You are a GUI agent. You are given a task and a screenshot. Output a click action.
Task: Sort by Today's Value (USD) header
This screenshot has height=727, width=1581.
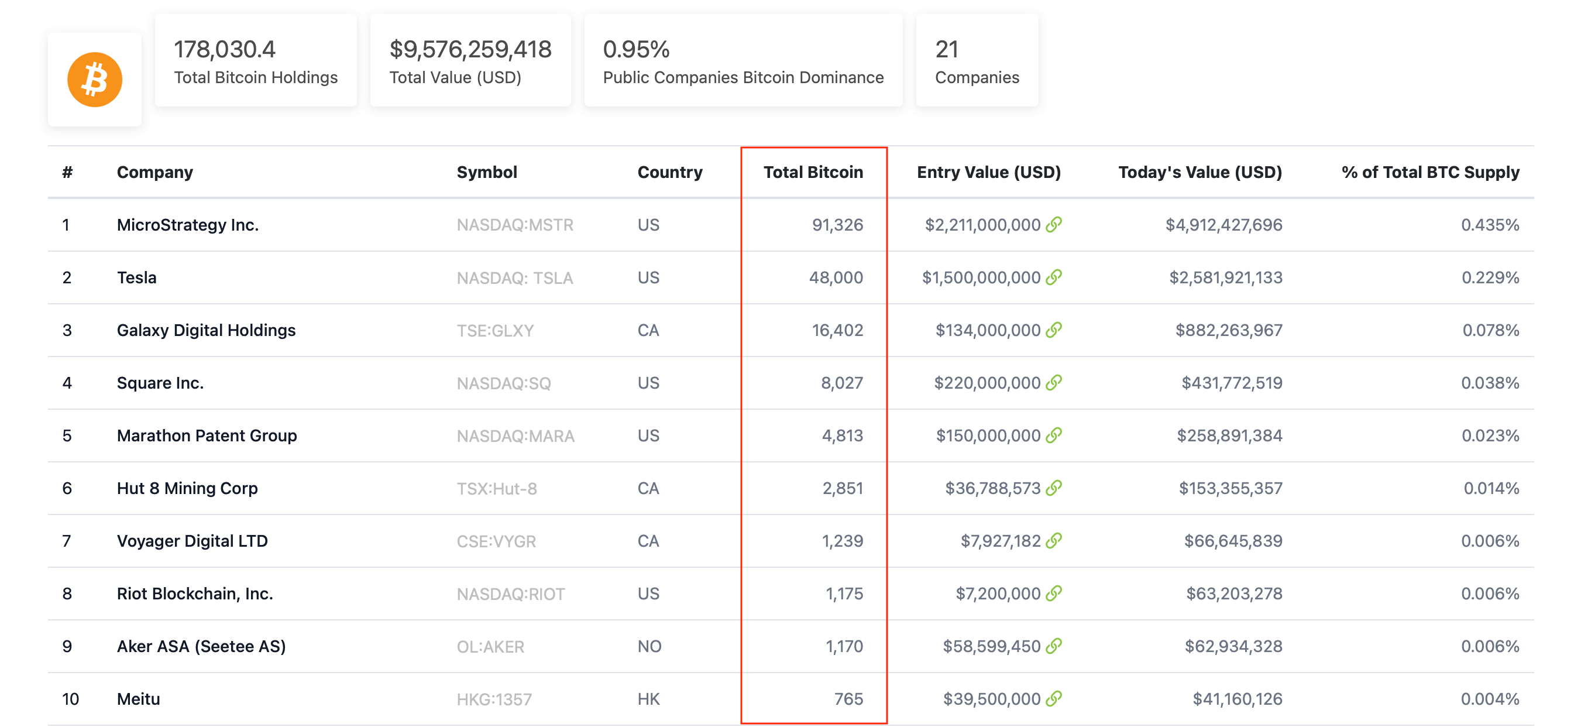click(x=1200, y=172)
